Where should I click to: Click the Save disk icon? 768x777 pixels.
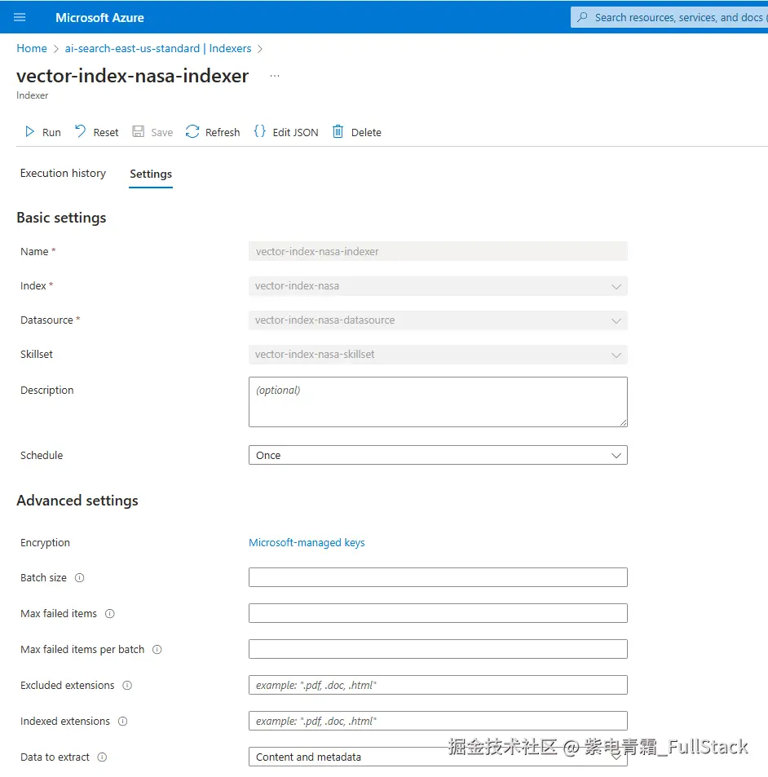(139, 131)
